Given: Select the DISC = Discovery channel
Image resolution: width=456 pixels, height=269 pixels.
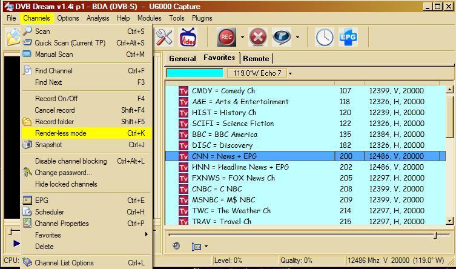Looking at the screenshot, I should (305, 145).
